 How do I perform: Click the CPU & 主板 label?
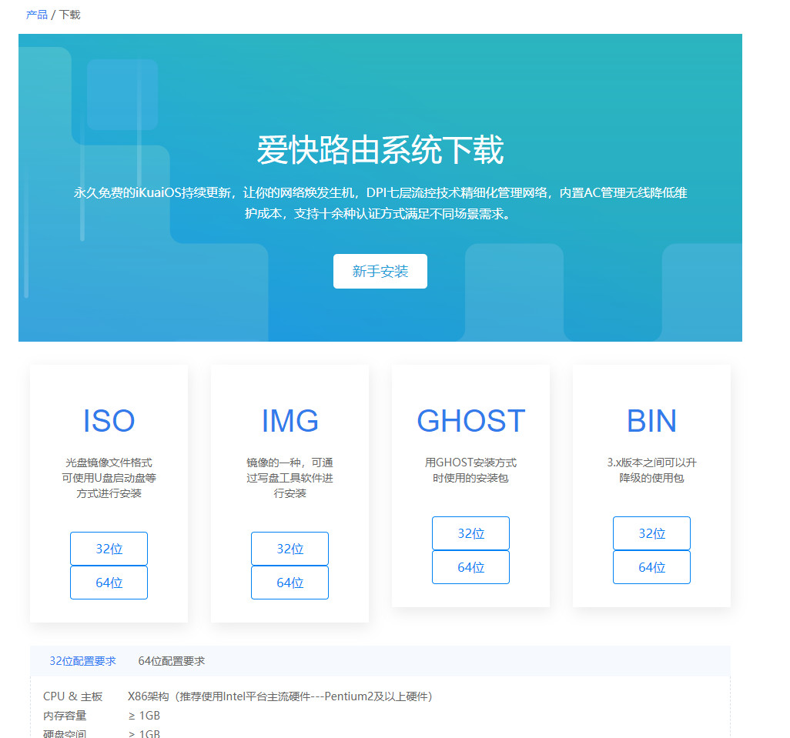point(72,696)
